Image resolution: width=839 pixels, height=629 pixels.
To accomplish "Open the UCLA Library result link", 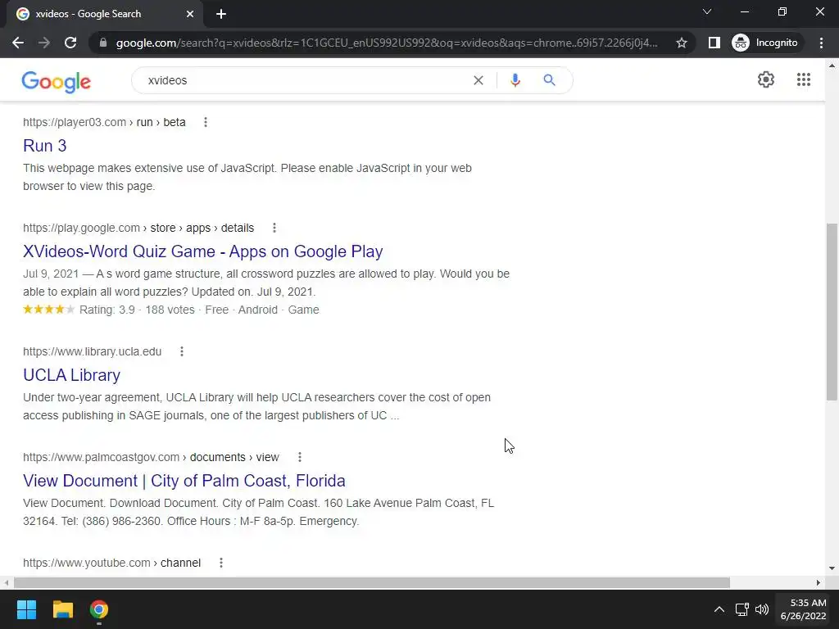I will 72,375.
